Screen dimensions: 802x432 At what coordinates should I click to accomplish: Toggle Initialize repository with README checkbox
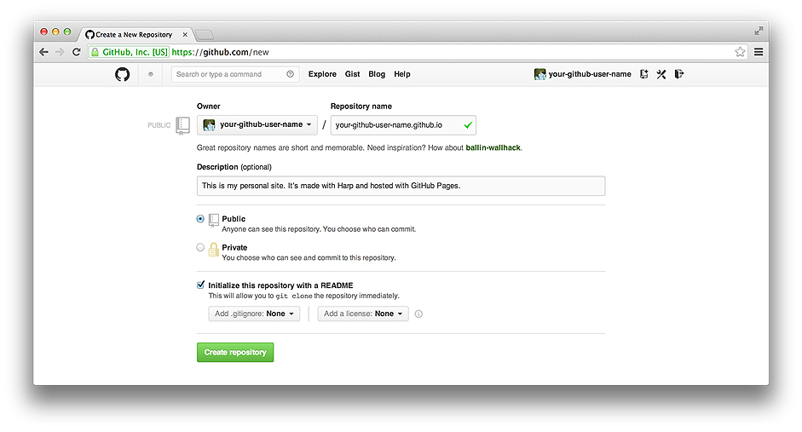pos(201,285)
